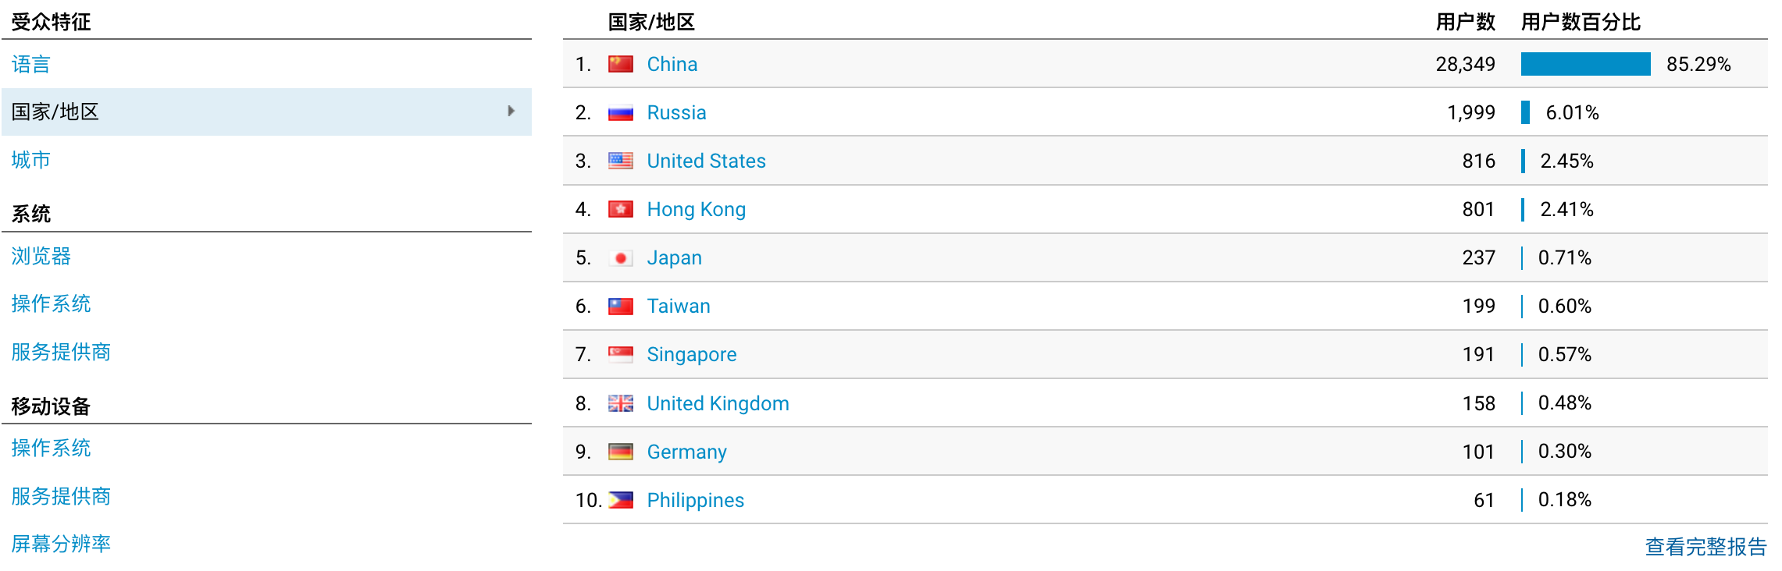Open the Germany country link
Viewport: 1782px width, 571px height.
point(686,452)
